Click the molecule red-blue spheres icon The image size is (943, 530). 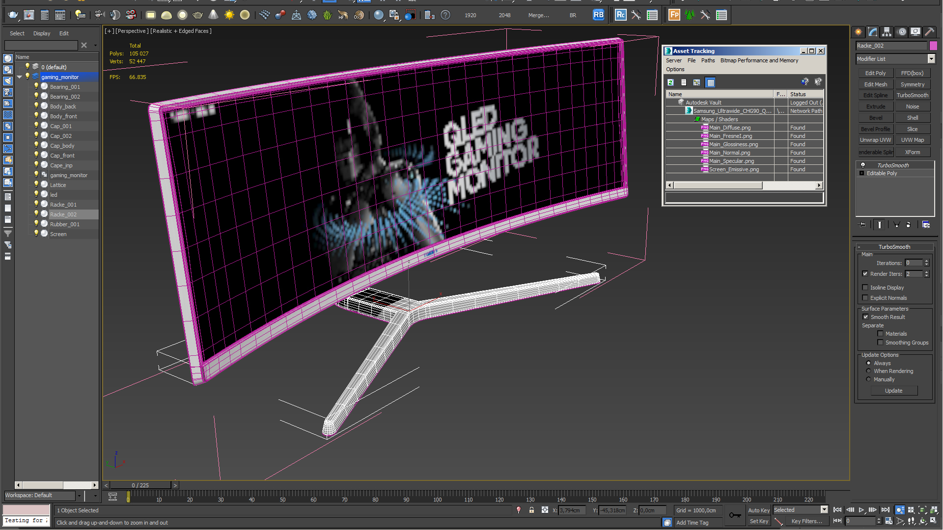pos(280,15)
